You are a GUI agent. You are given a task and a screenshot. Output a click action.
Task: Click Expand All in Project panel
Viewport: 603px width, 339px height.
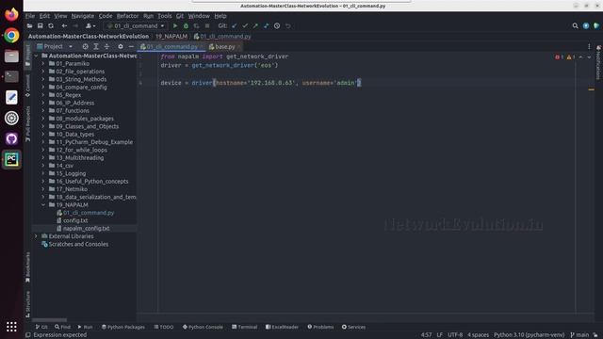96,46
